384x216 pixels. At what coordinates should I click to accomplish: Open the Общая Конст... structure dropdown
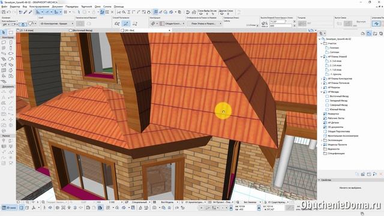coord(172,23)
